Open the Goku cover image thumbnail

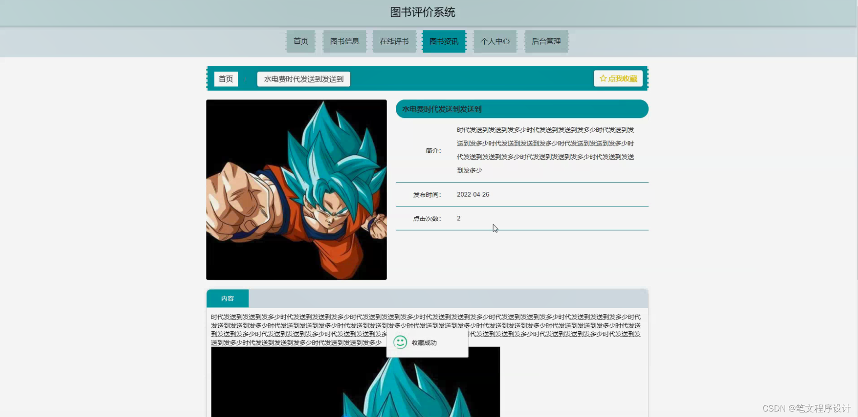click(296, 190)
